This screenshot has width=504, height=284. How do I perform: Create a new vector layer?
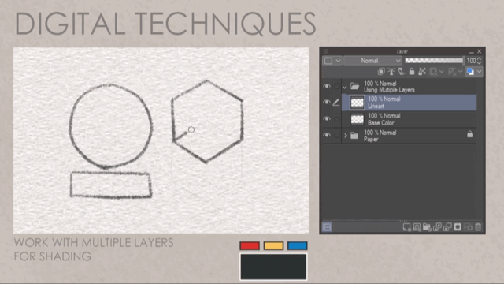tap(417, 227)
